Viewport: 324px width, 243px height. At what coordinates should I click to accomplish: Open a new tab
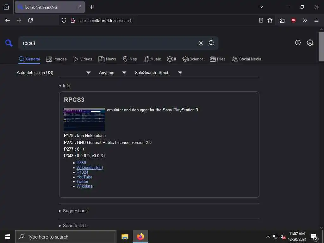pyautogui.click(x=91, y=7)
